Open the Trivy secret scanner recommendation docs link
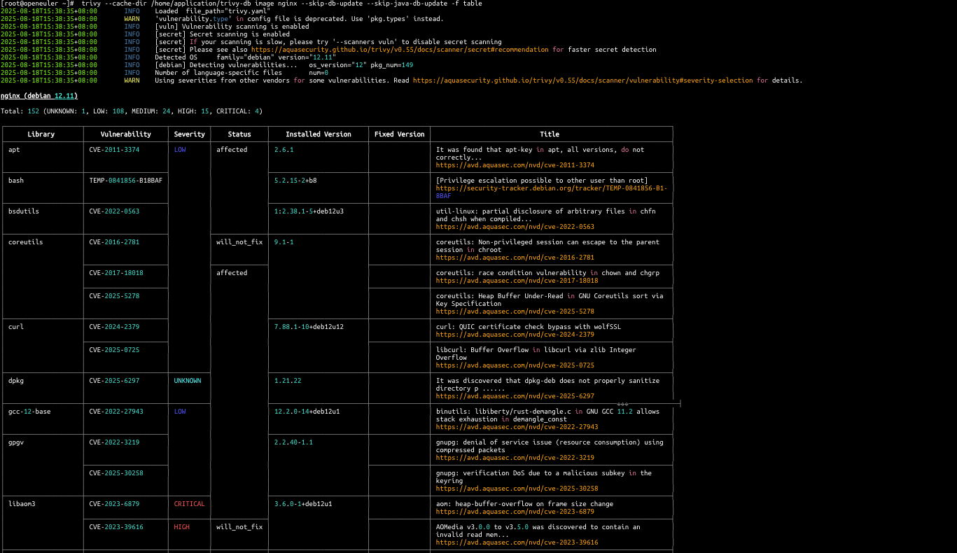 (x=400, y=50)
